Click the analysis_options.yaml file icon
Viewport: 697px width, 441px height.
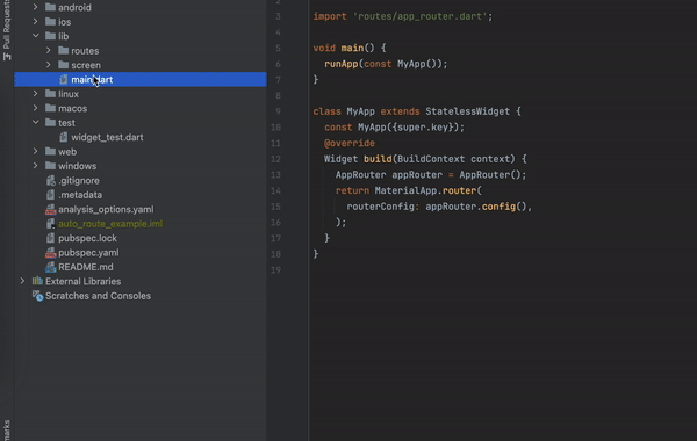(51, 209)
